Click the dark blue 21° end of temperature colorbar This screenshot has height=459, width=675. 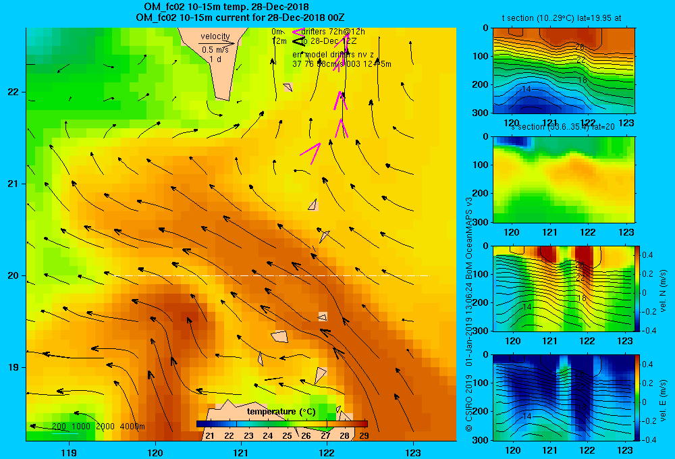coord(202,424)
